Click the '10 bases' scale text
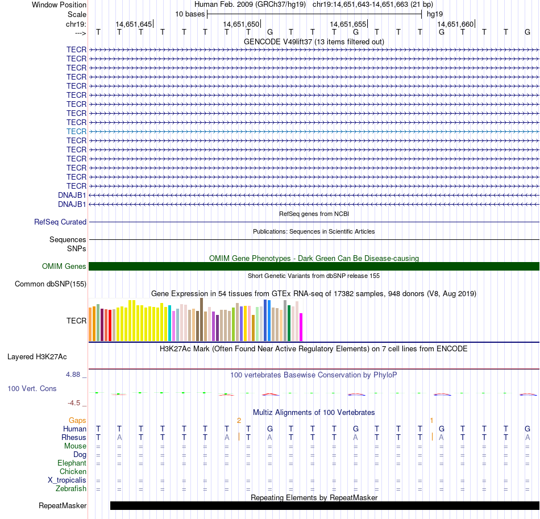Viewport: 540px width, 519px height. pos(190,14)
